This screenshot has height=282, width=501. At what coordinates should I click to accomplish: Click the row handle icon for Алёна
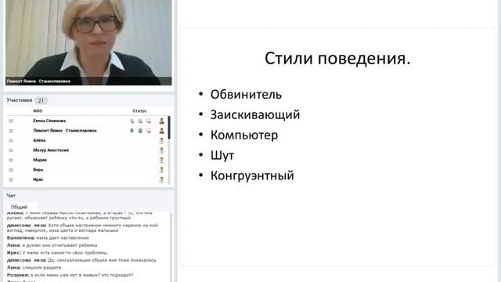point(11,141)
